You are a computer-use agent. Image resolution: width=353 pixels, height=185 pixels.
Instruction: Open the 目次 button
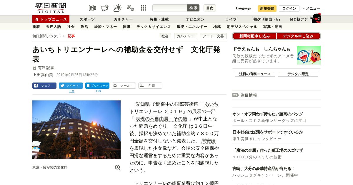pos(210,8)
